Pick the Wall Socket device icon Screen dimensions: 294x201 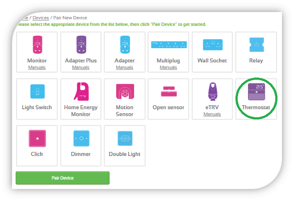(x=213, y=45)
